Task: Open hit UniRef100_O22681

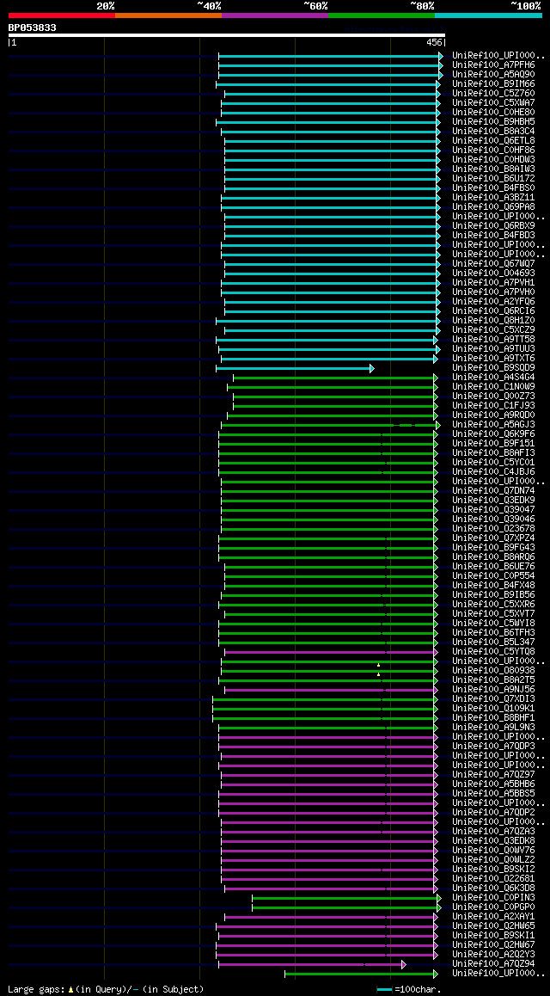Action: [493, 879]
